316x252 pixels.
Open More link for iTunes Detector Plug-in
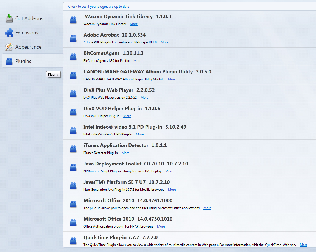125,153
